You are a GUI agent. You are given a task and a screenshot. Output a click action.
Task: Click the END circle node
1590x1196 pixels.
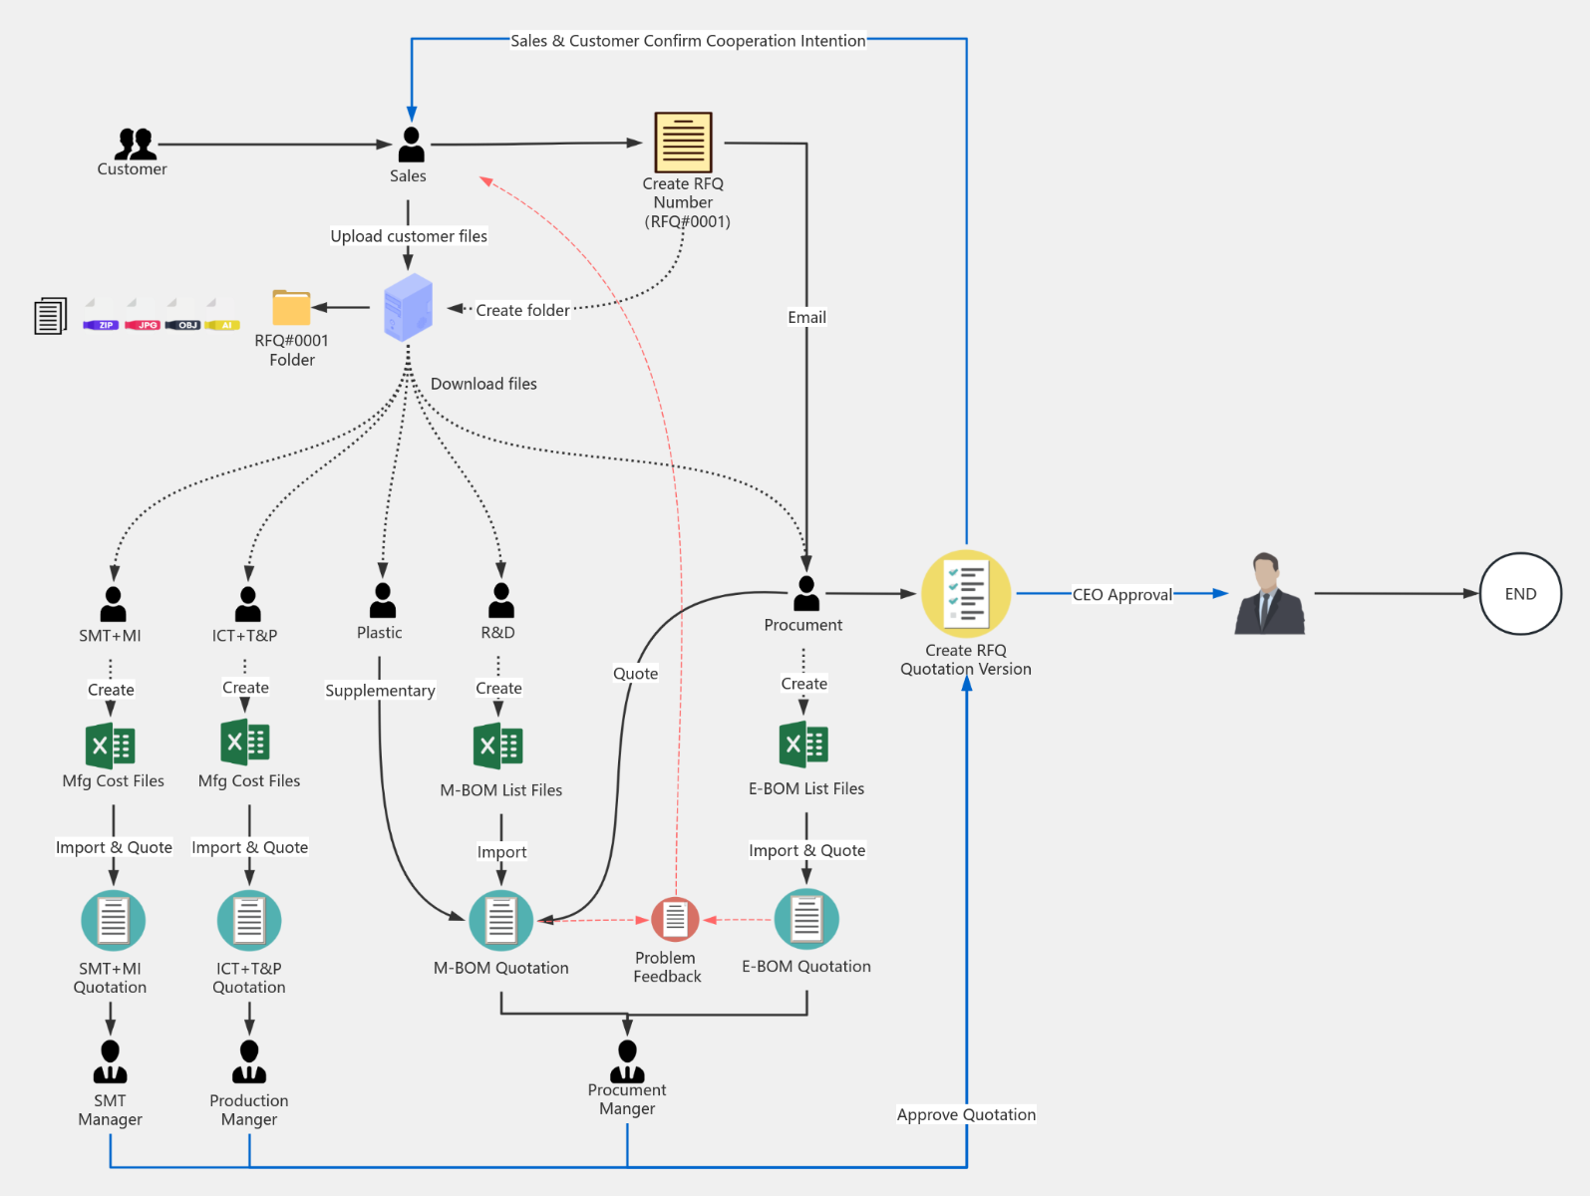pos(1519,594)
